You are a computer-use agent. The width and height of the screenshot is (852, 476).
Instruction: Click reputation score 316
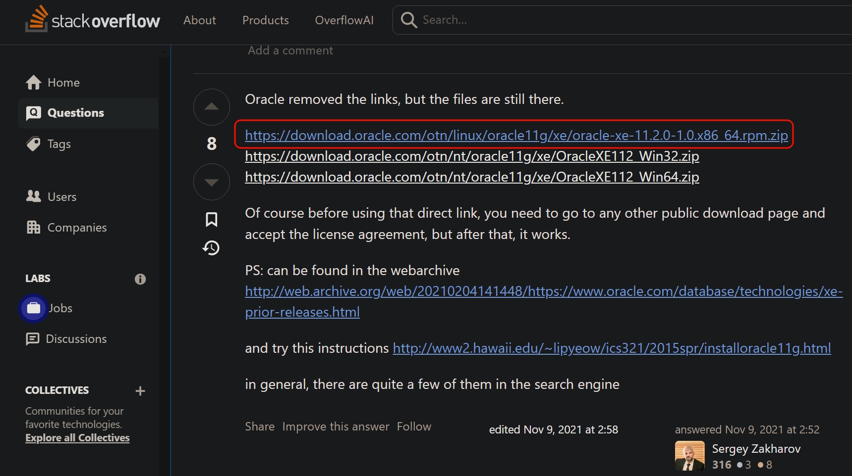[x=722, y=465]
